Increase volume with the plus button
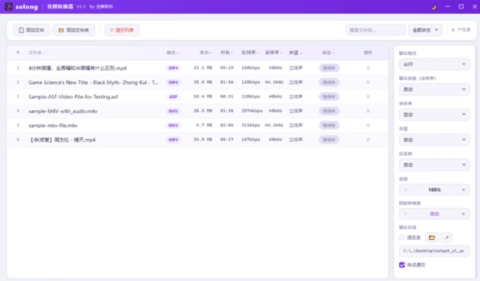The image size is (480, 281). tap(463, 190)
